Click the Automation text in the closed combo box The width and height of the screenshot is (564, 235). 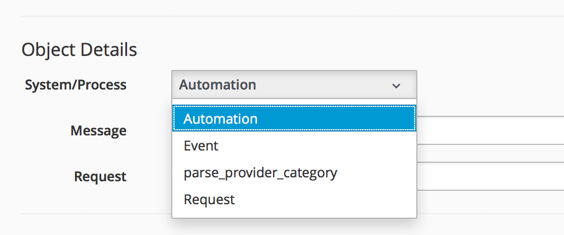[x=218, y=85]
